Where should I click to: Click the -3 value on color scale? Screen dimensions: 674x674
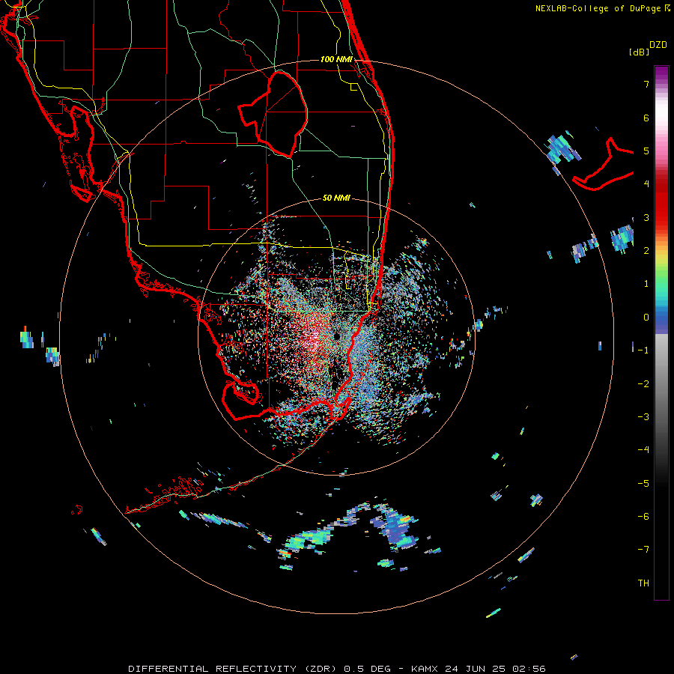(643, 417)
